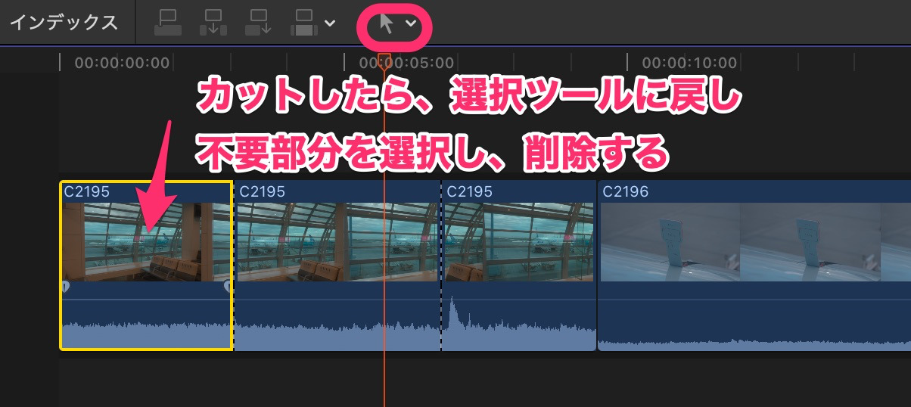Click the audio waveform of the C2196 clip
Screen dimensions: 911x407
pos(754,343)
